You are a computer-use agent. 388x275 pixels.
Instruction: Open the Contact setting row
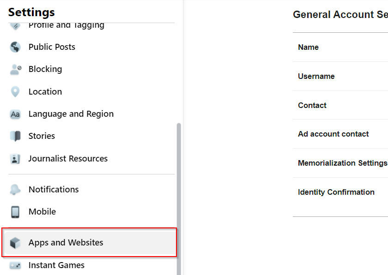pos(312,105)
